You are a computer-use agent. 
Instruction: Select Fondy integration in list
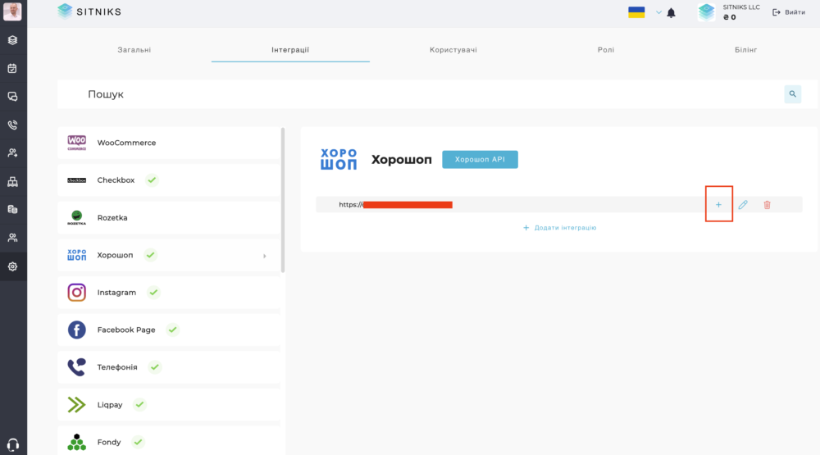pos(169,442)
